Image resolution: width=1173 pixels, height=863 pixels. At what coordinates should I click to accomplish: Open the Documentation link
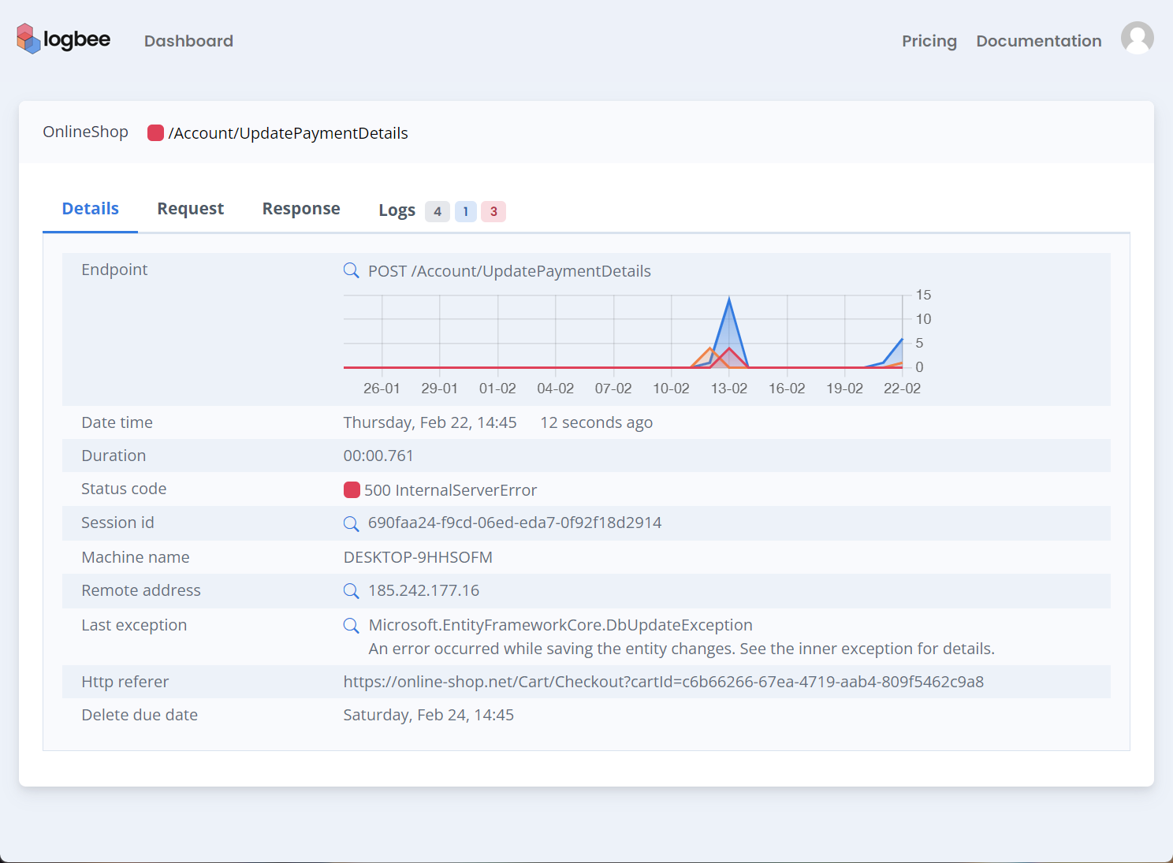coord(1038,41)
